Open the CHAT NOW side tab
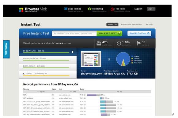Image resolution: width=178 pixels, height=118 pixels. pyautogui.click(x=6, y=49)
